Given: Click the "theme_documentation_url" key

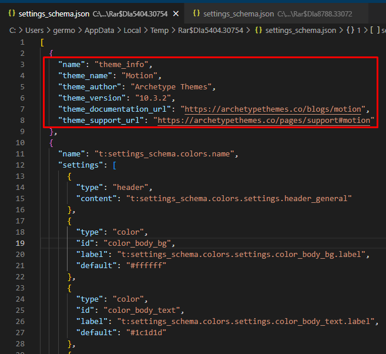Looking at the screenshot, I should click(x=115, y=109).
